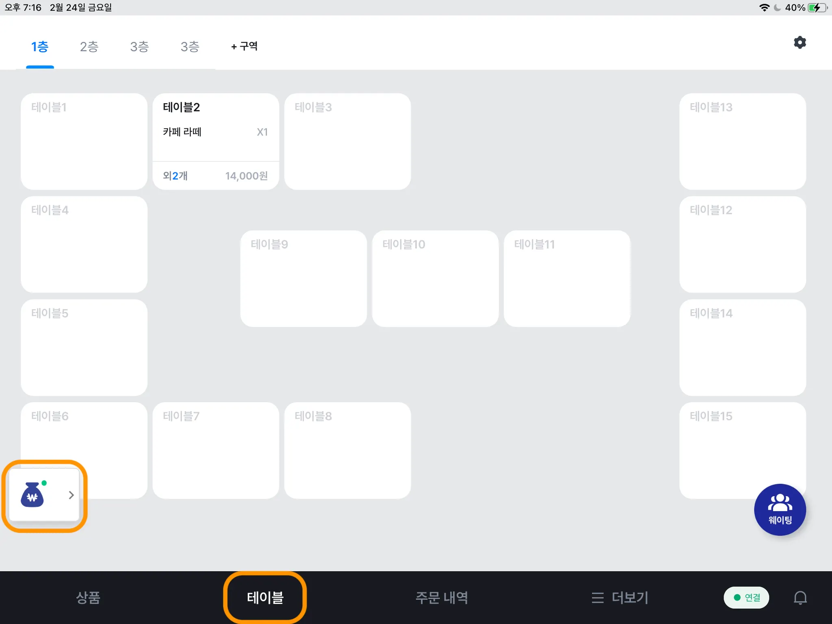This screenshot has height=624, width=832.
Task: Tap the notification bell icon
Action: (x=800, y=598)
